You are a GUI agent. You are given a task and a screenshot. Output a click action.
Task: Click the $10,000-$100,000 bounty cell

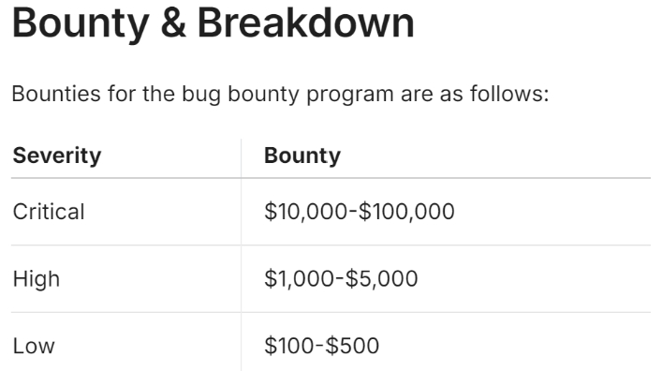(360, 212)
